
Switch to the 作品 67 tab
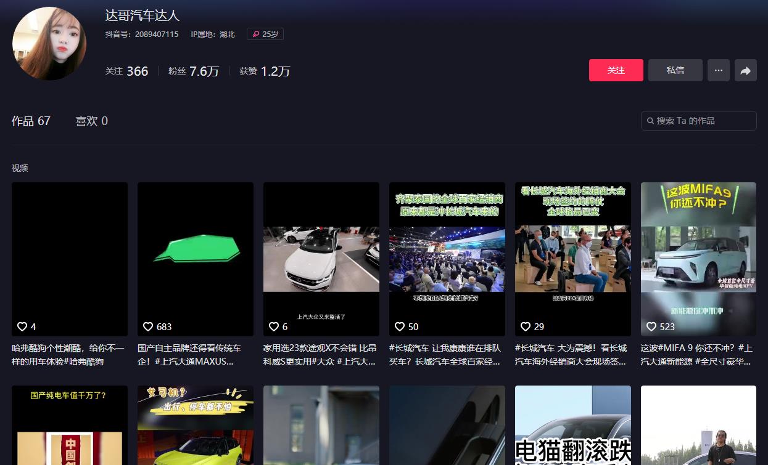(x=31, y=121)
